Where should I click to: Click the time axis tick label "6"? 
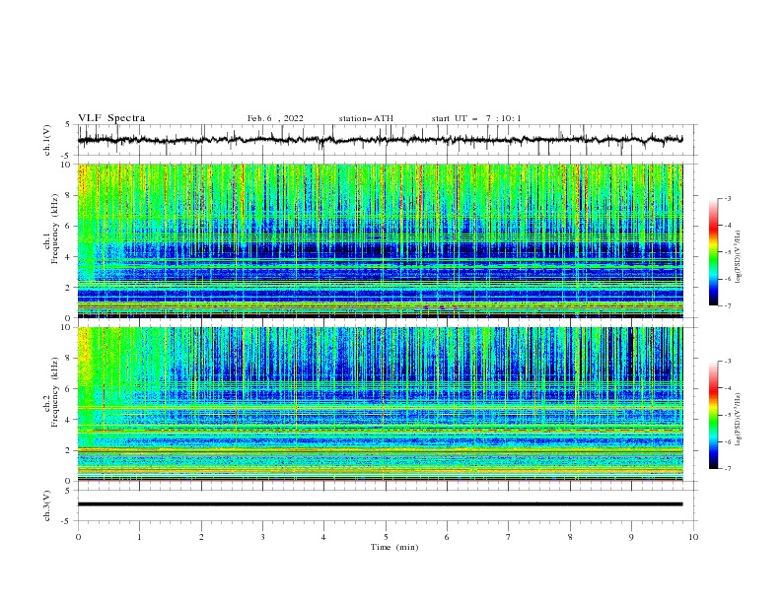(447, 537)
